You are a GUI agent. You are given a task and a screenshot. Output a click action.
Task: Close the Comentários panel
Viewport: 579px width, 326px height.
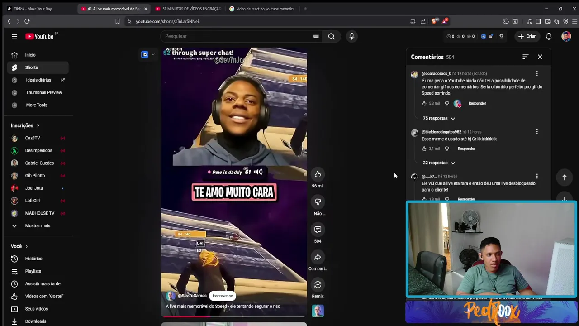540,57
